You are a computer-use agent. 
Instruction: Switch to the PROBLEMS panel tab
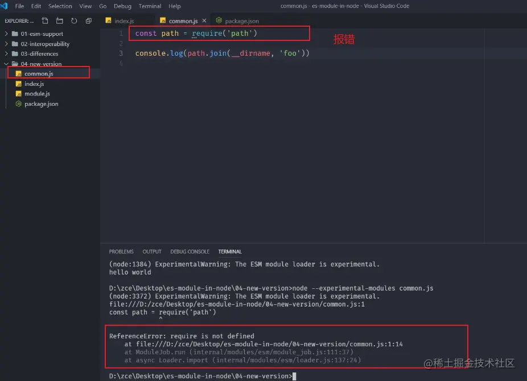[121, 251]
